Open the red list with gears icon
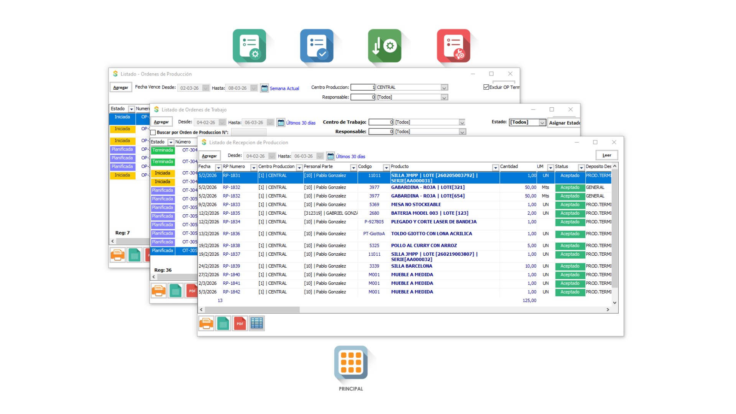736x414 pixels. pyautogui.click(x=453, y=46)
